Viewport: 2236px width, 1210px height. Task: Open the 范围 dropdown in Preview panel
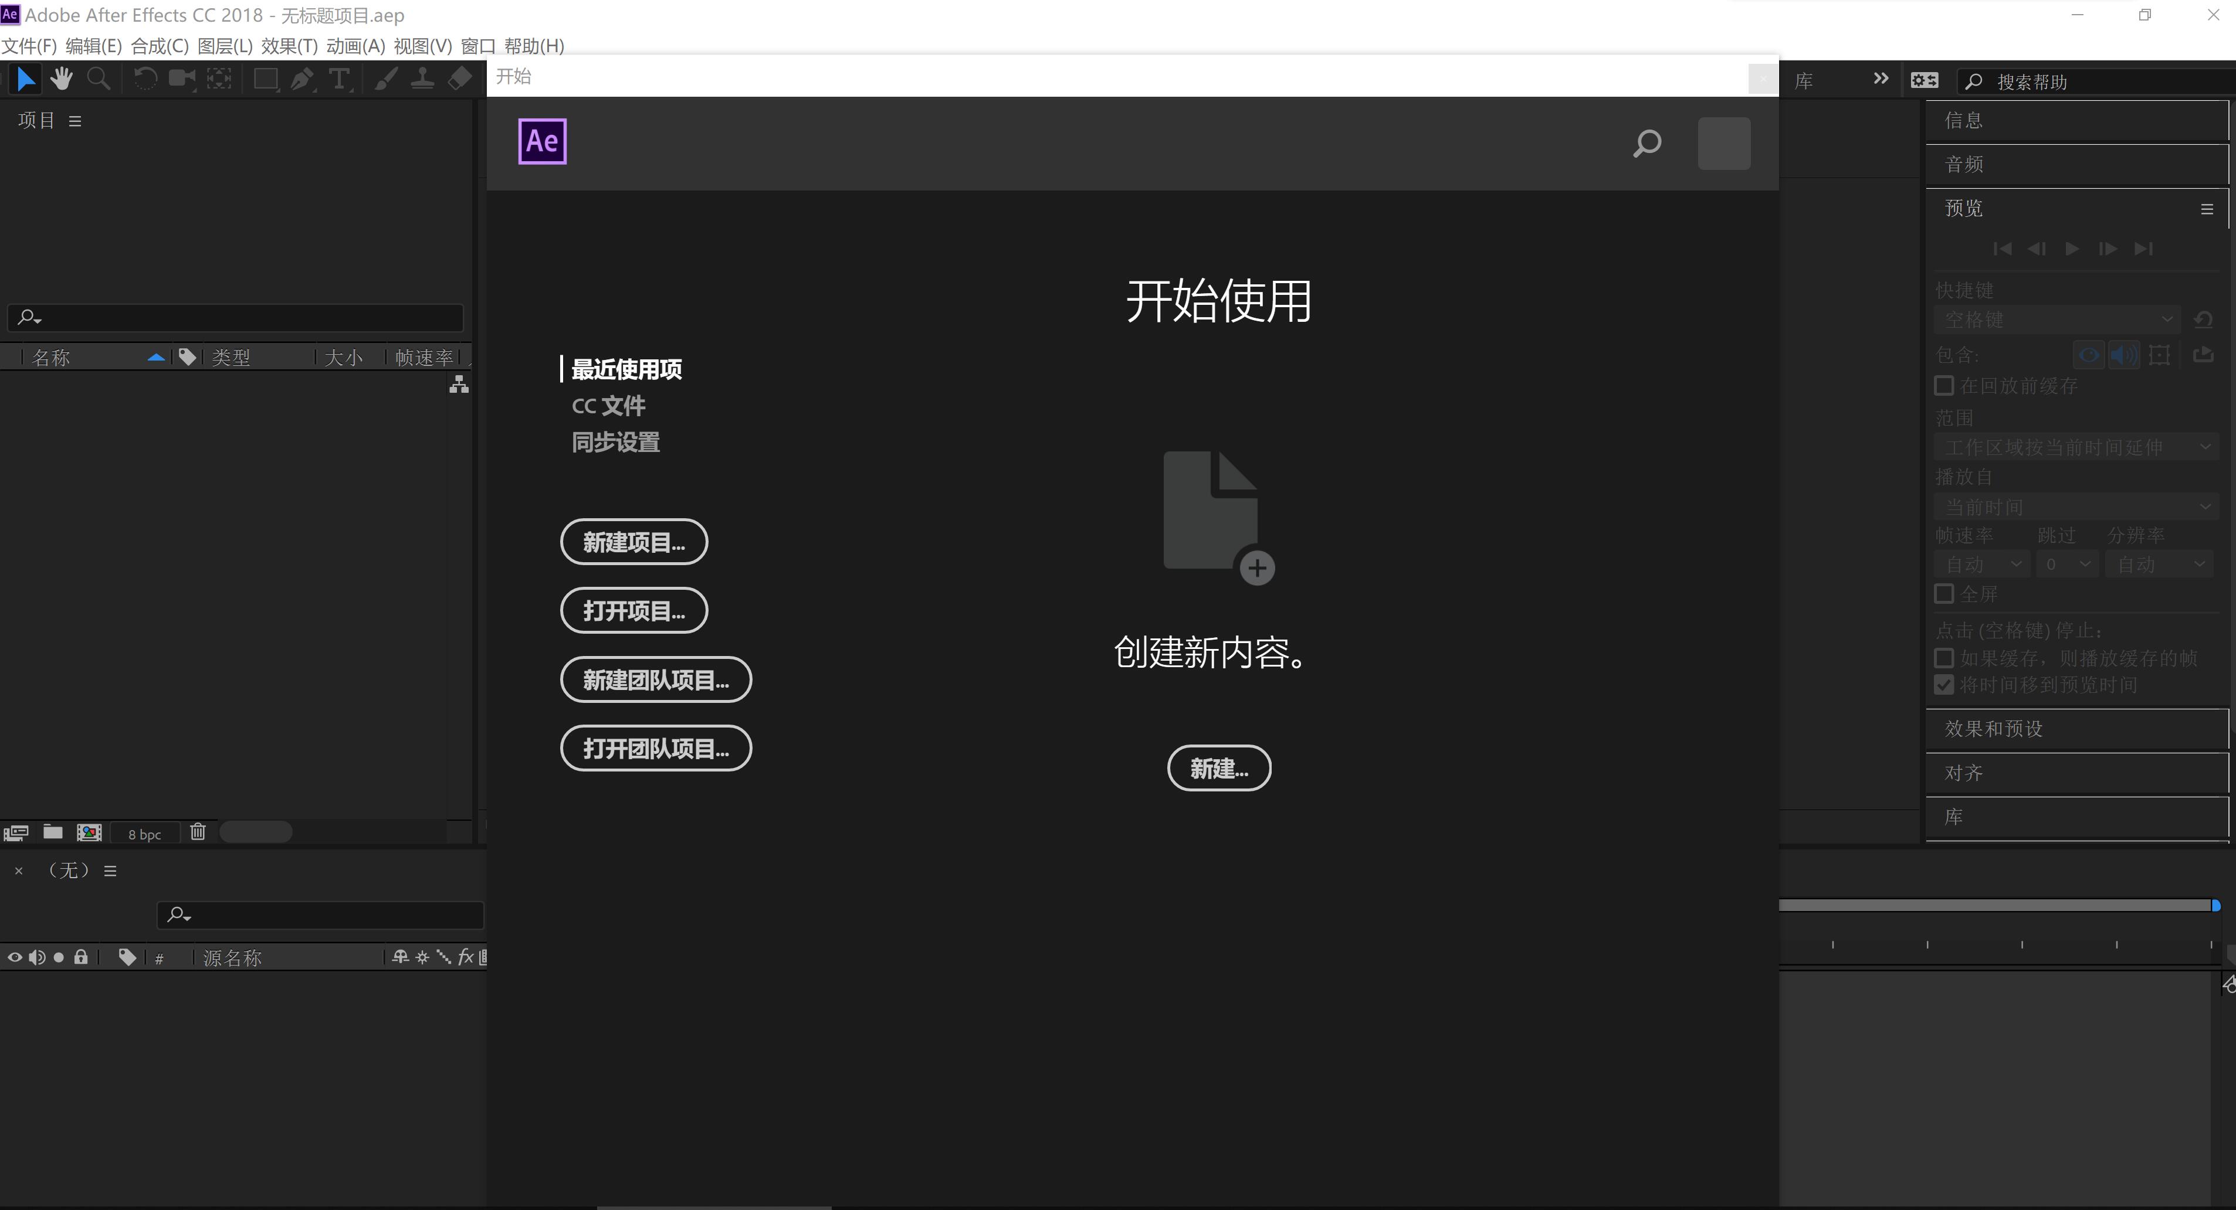click(2075, 447)
